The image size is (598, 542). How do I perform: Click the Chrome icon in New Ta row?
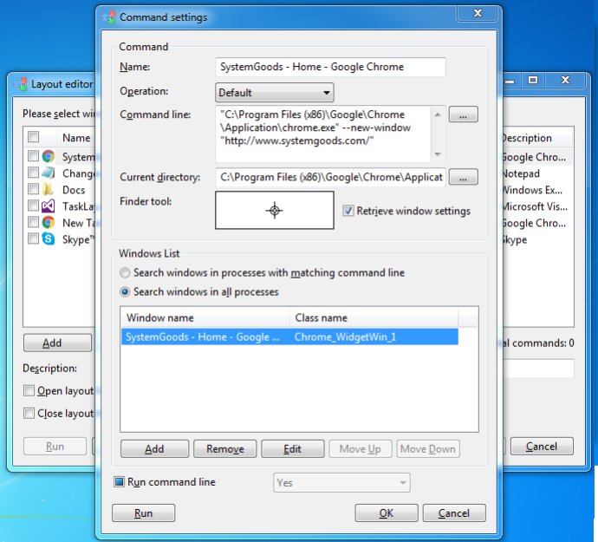pos(49,223)
